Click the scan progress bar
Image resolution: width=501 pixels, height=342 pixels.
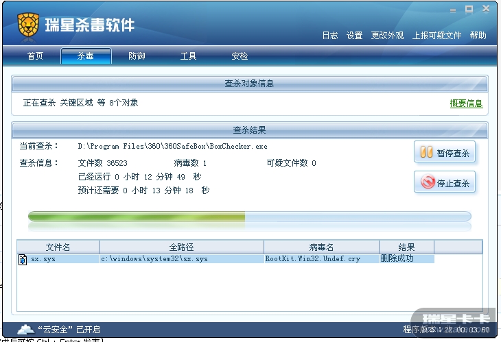250,217
